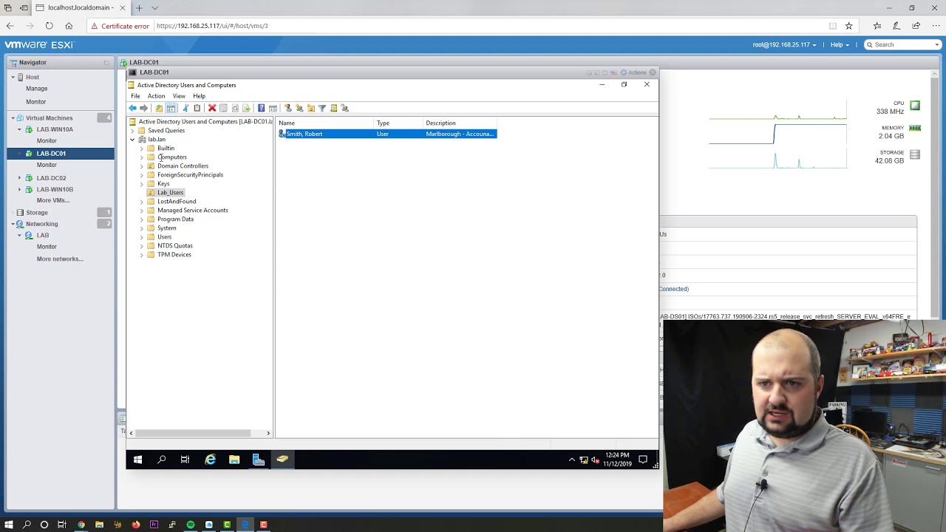Open the root user account dropdown

point(784,44)
